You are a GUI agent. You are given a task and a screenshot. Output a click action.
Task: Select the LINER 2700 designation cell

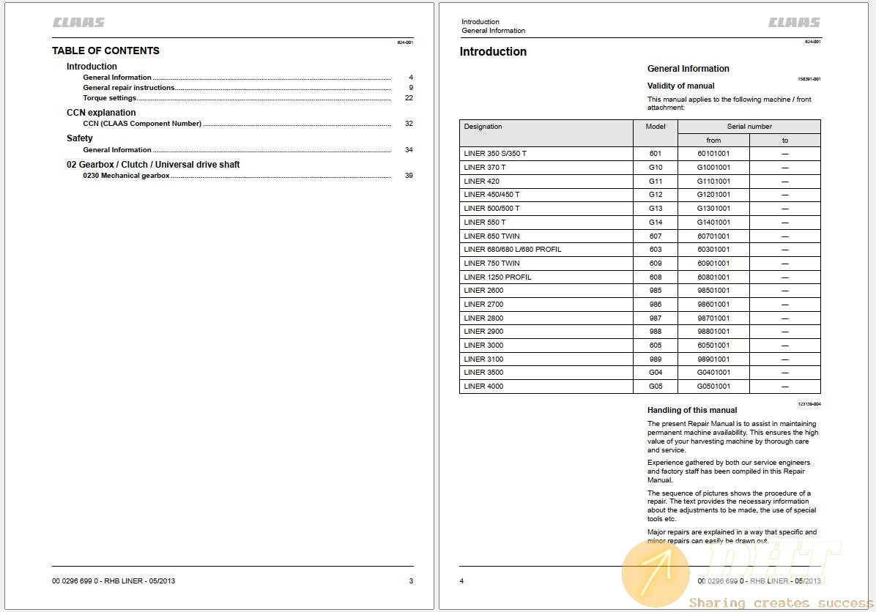pos(546,305)
